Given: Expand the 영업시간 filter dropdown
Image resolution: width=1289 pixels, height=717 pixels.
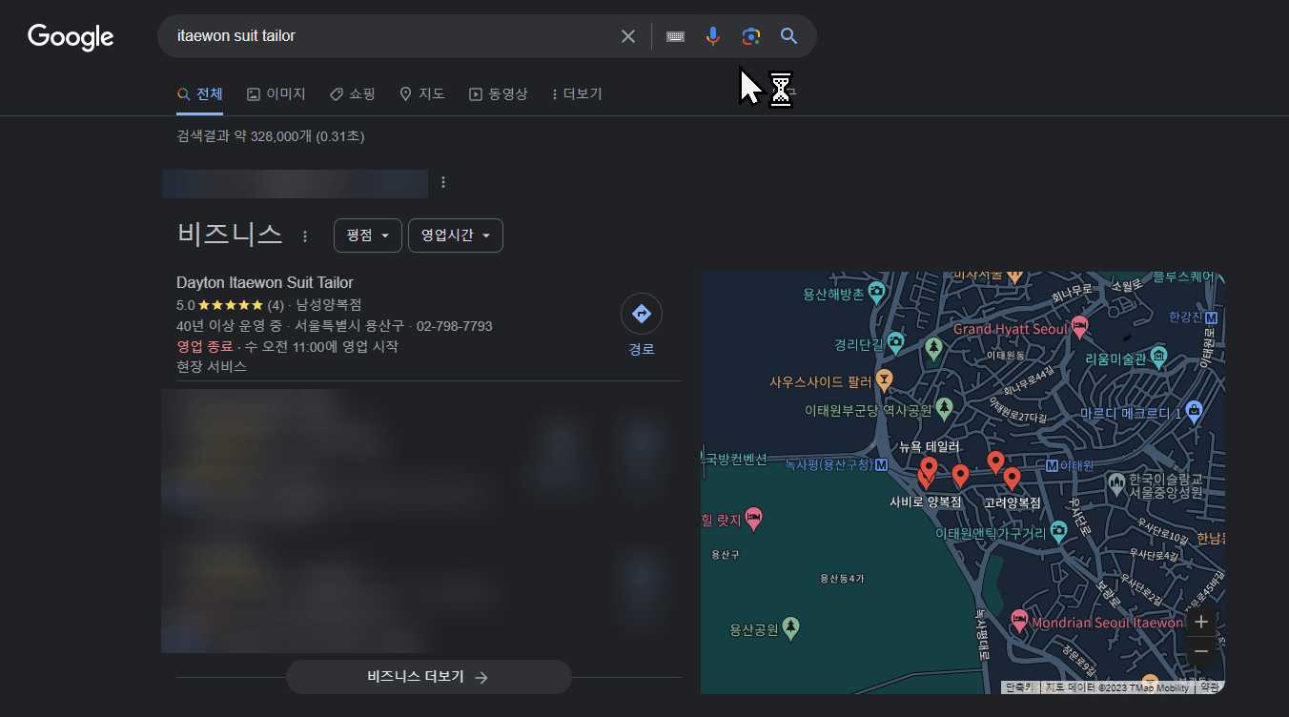Looking at the screenshot, I should [456, 236].
